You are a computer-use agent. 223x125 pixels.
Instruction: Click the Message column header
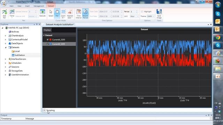coord(30,119)
